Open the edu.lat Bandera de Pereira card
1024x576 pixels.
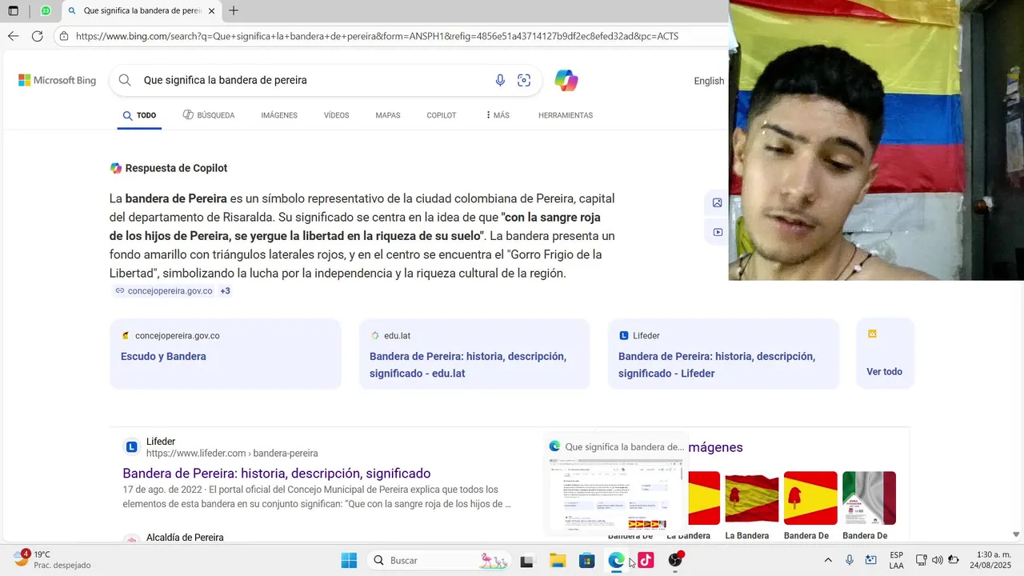tap(474, 354)
